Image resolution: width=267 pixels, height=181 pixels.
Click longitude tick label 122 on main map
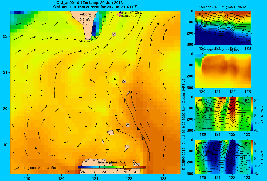pos(129,179)
